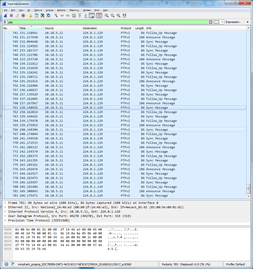The height and width of the screenshot is (269, 253).
Task: Open expert information status circle
Action: click(6, 264)
